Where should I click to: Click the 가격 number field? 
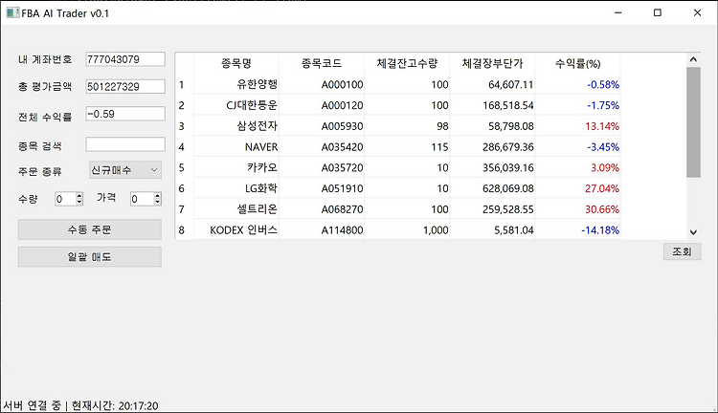point(142,199)
